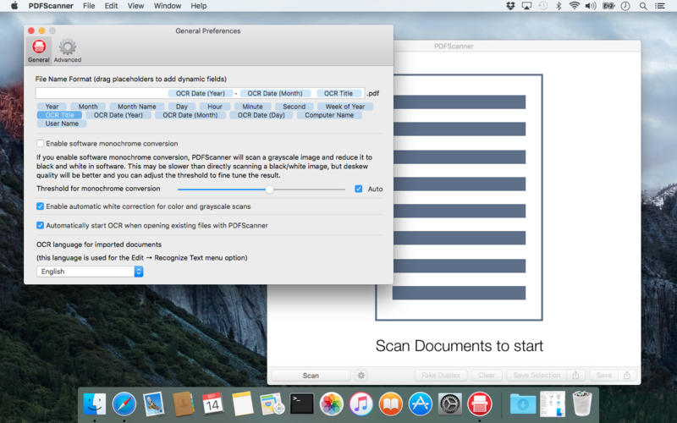Open Notification Center icon
677x423 pixels.
tap(660, 6)
